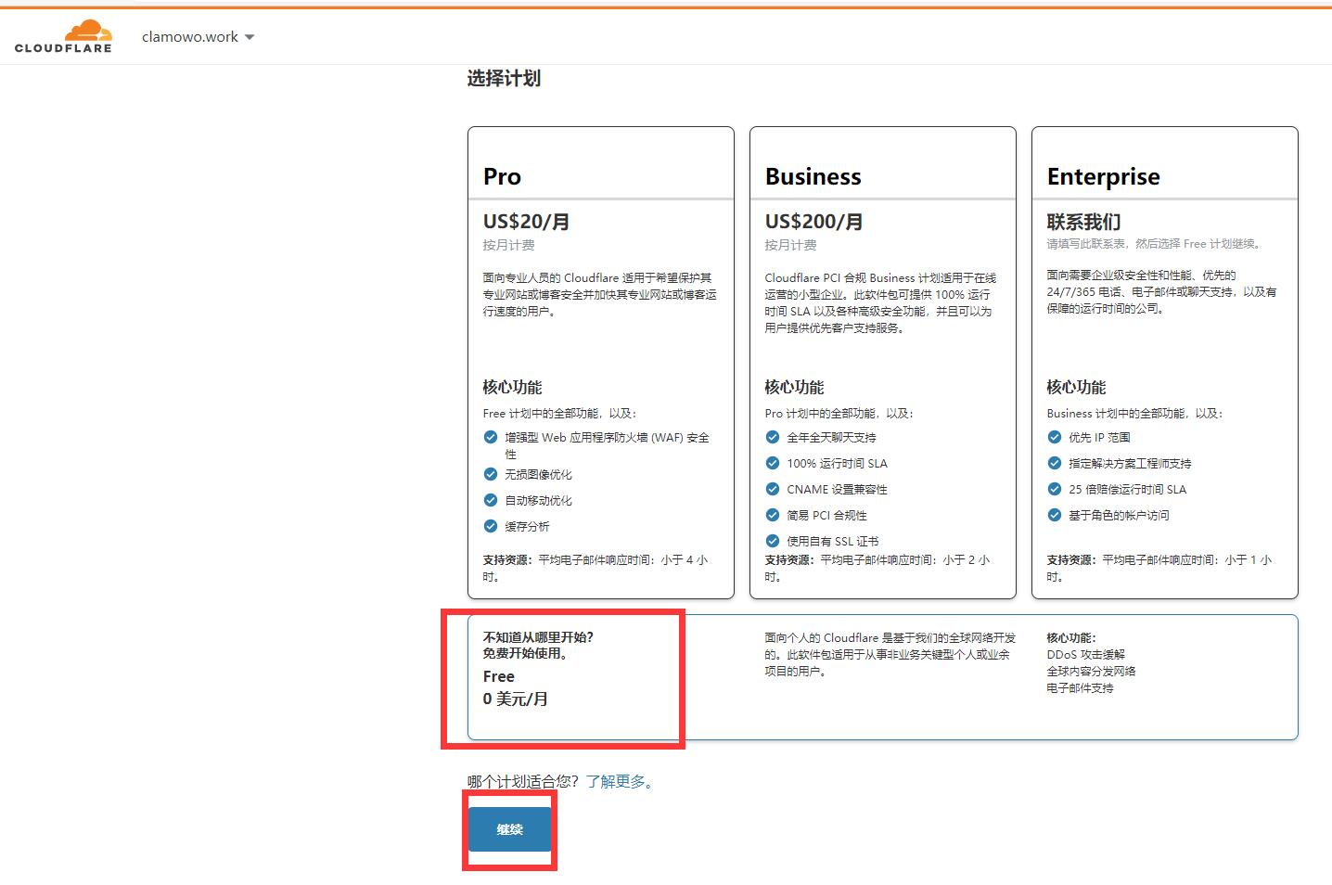This screenshot has width=1332, height=885.
Task: Open the 了解更多 link
Action: 621,782
